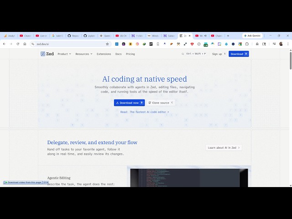Click the pink circle extension icon
This screenshot has width=292, height=219.
pyautogui.click(x=137, y=44)
